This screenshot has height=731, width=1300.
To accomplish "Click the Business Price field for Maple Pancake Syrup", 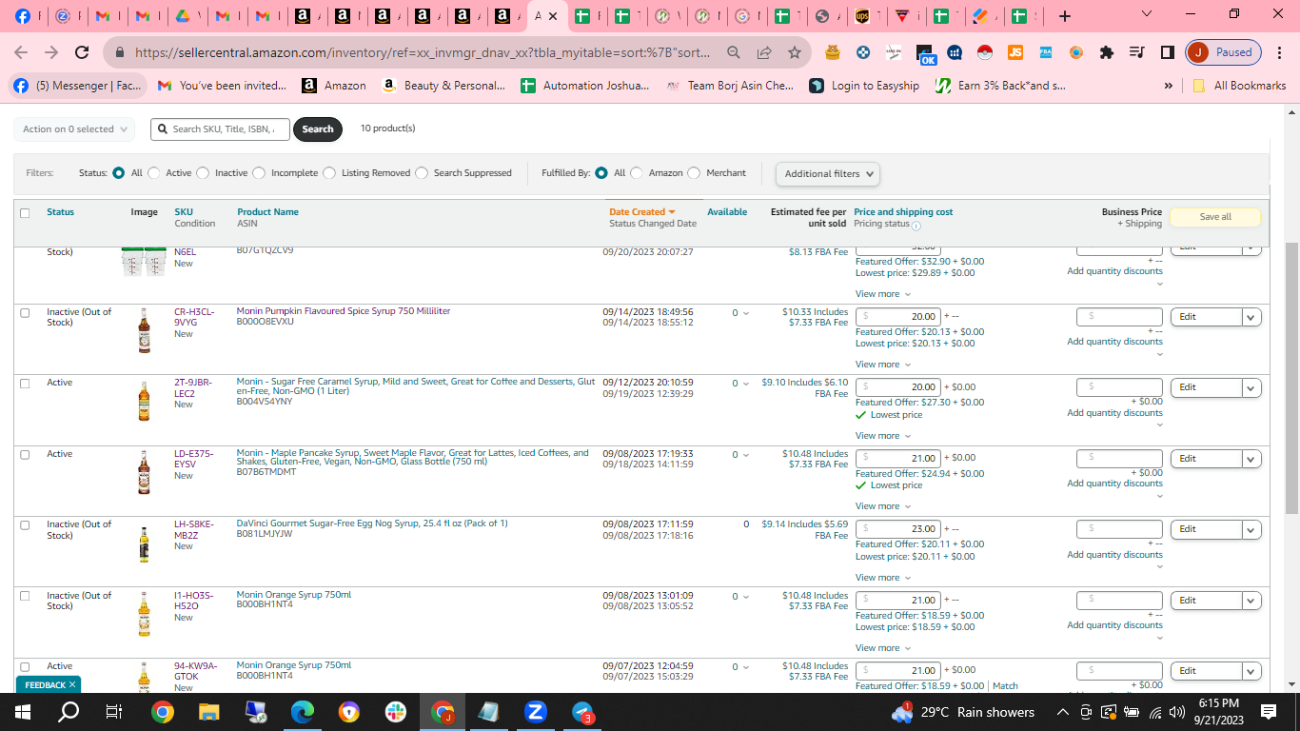I will (1119, 459).
